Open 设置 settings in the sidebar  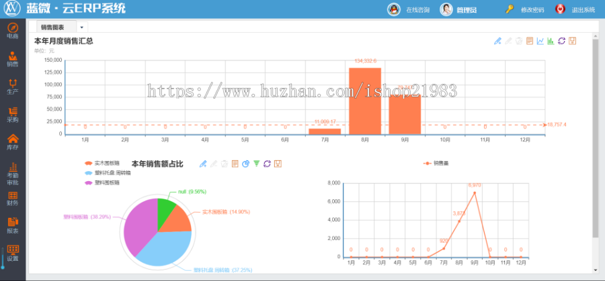pyautogui.click(x=12, y=253)
